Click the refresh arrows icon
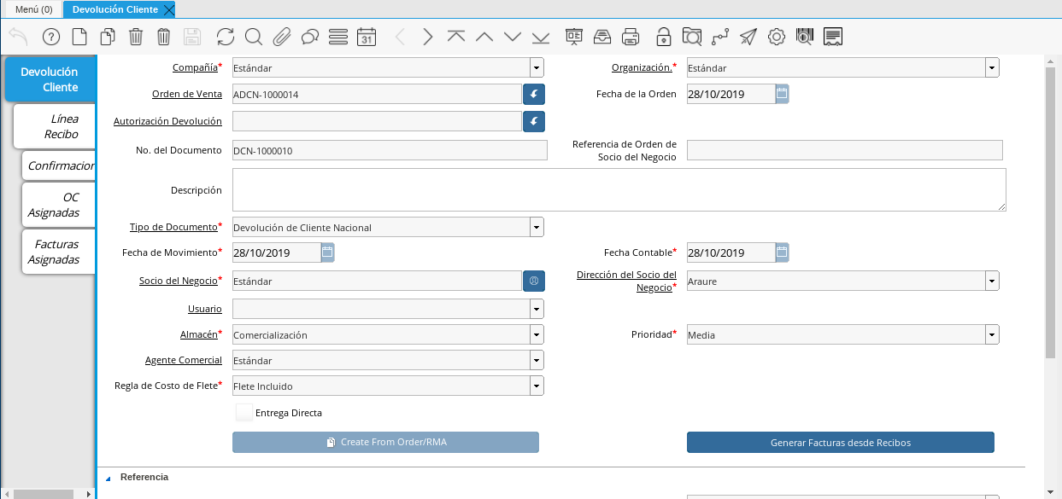 226,37
